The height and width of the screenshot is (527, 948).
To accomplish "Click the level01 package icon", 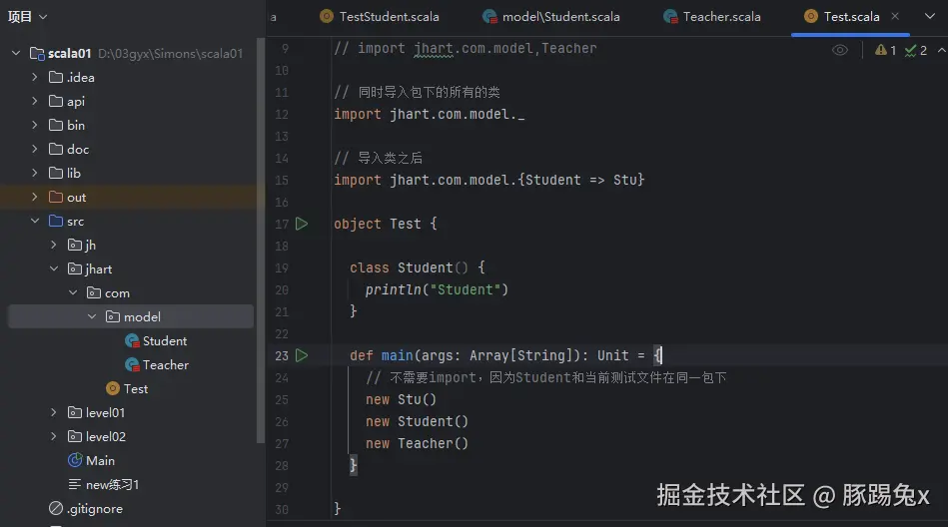I will (75, 412).
